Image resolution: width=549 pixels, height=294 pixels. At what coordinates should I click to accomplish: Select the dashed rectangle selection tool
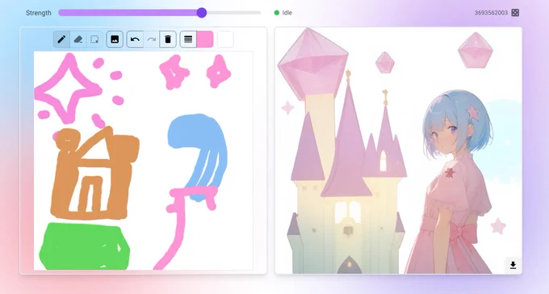click(x=94, y=40)
